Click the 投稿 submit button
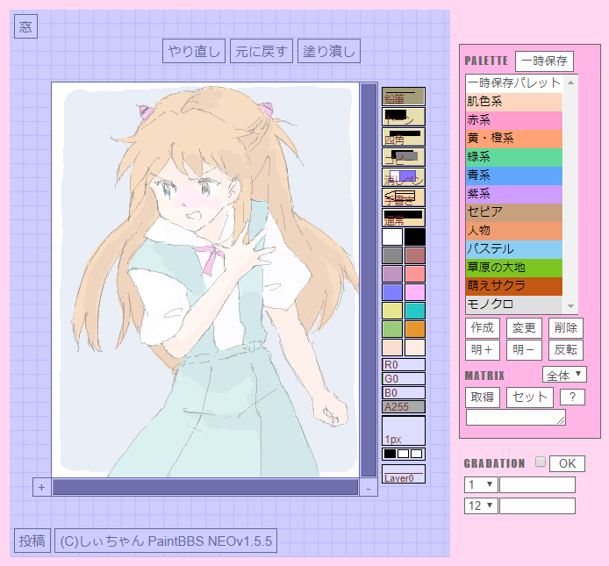609x566 pixels. coord(32,541)
